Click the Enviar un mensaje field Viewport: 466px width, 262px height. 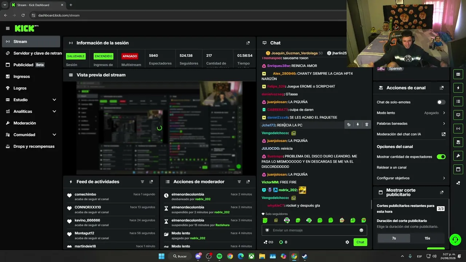314,230
